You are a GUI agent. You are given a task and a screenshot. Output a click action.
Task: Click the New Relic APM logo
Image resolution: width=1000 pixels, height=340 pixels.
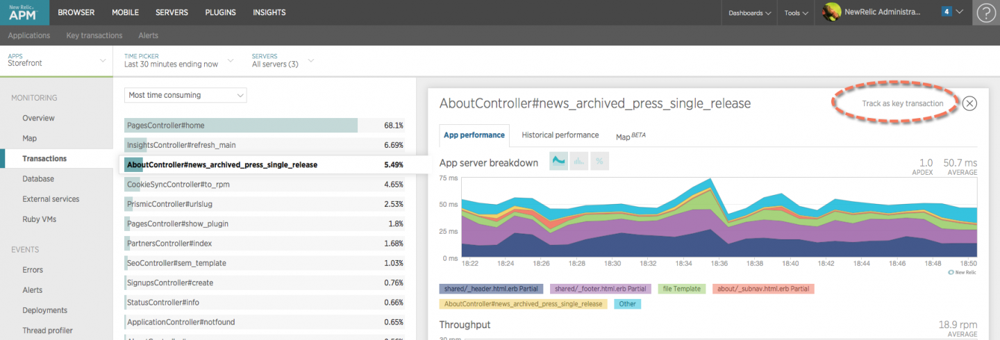pos(24,12)
